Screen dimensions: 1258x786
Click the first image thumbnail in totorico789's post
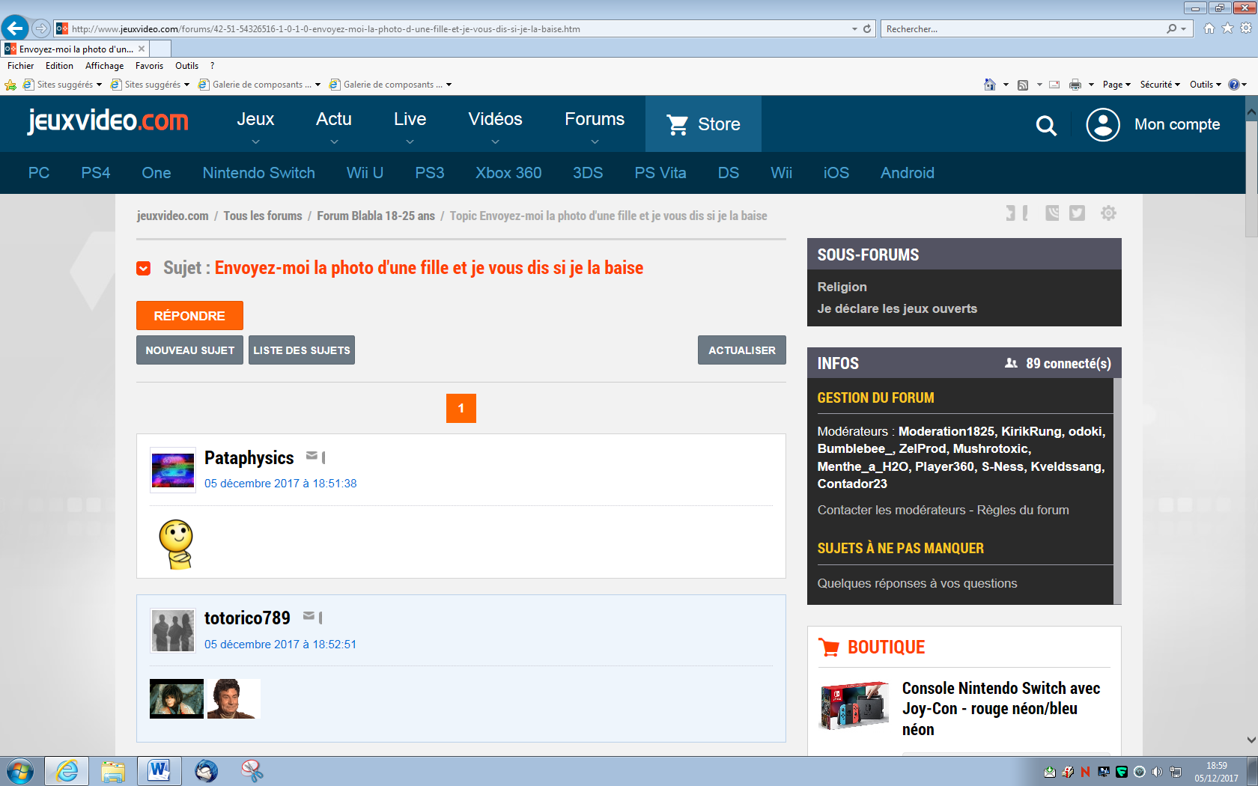[177, 698]
